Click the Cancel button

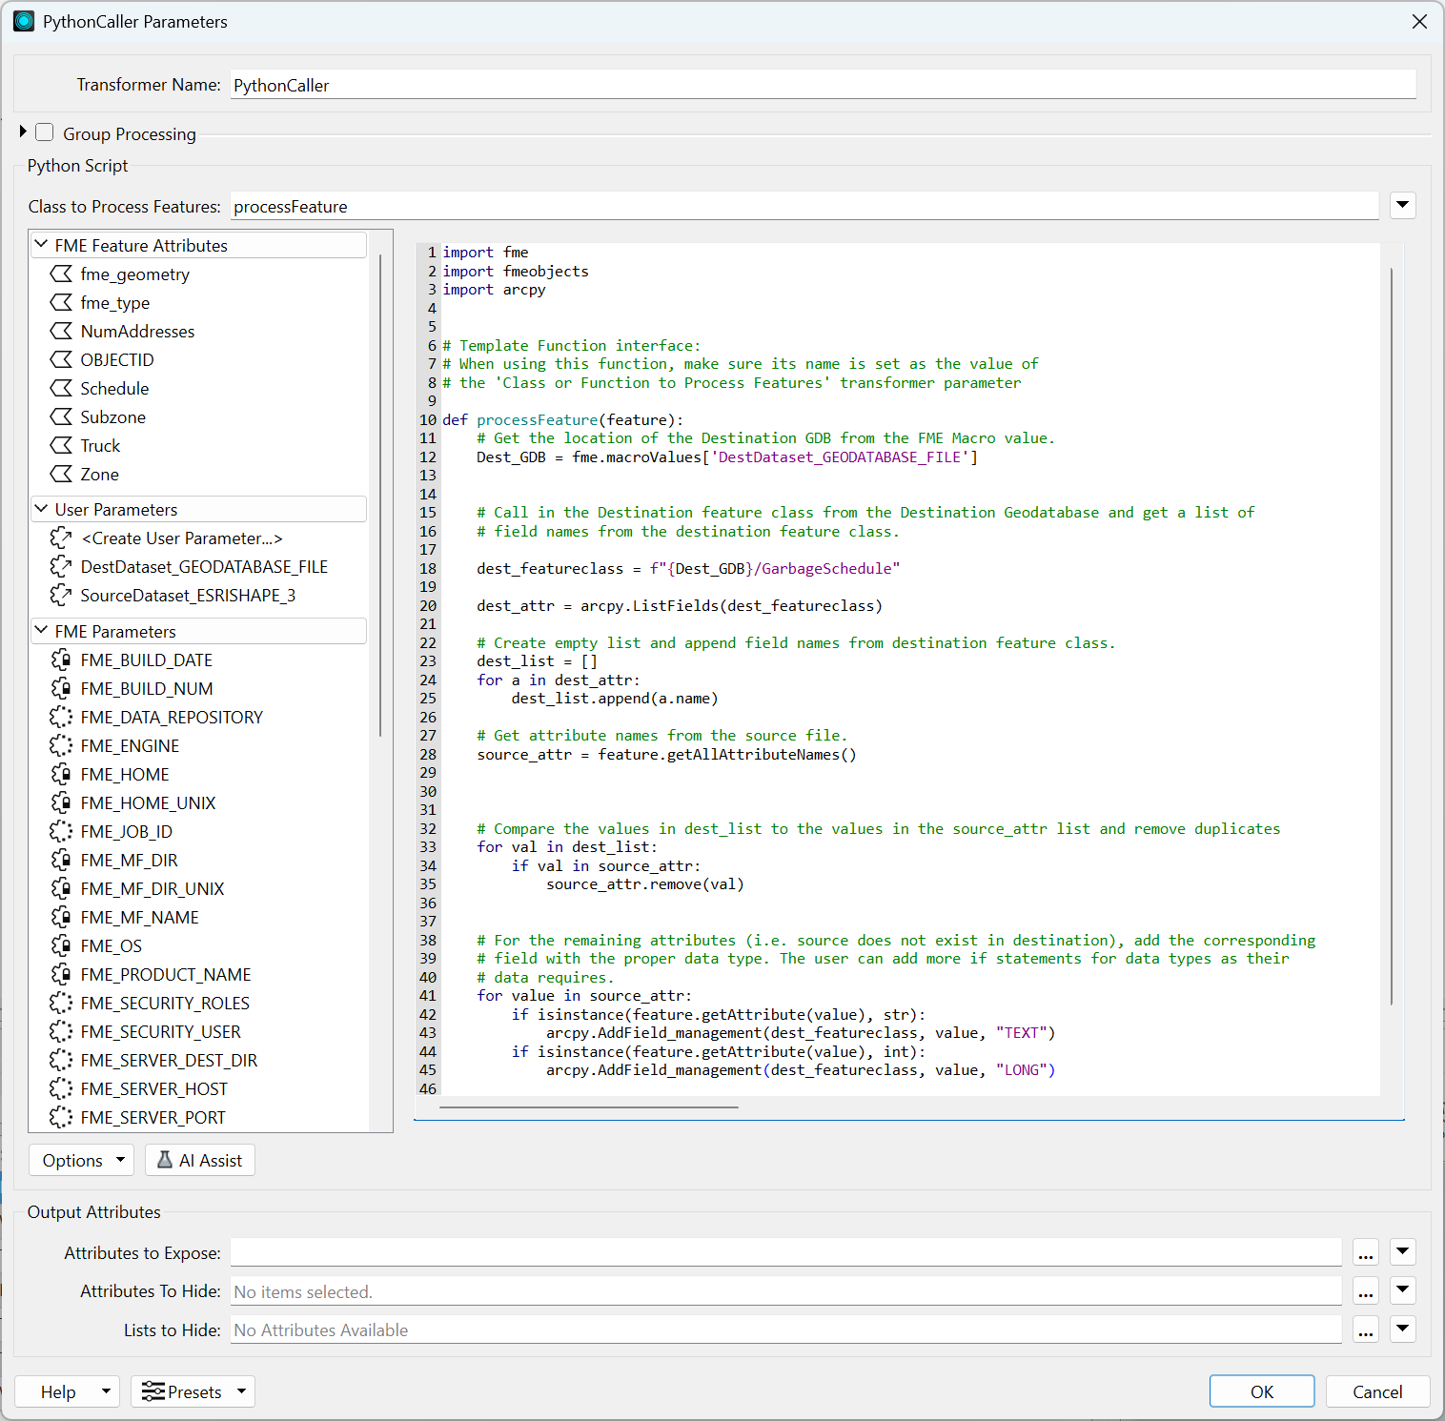[1376, 1391]
